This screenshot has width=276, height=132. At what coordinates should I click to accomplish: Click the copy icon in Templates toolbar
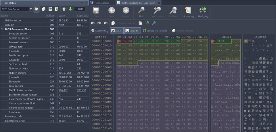point(44,9)
